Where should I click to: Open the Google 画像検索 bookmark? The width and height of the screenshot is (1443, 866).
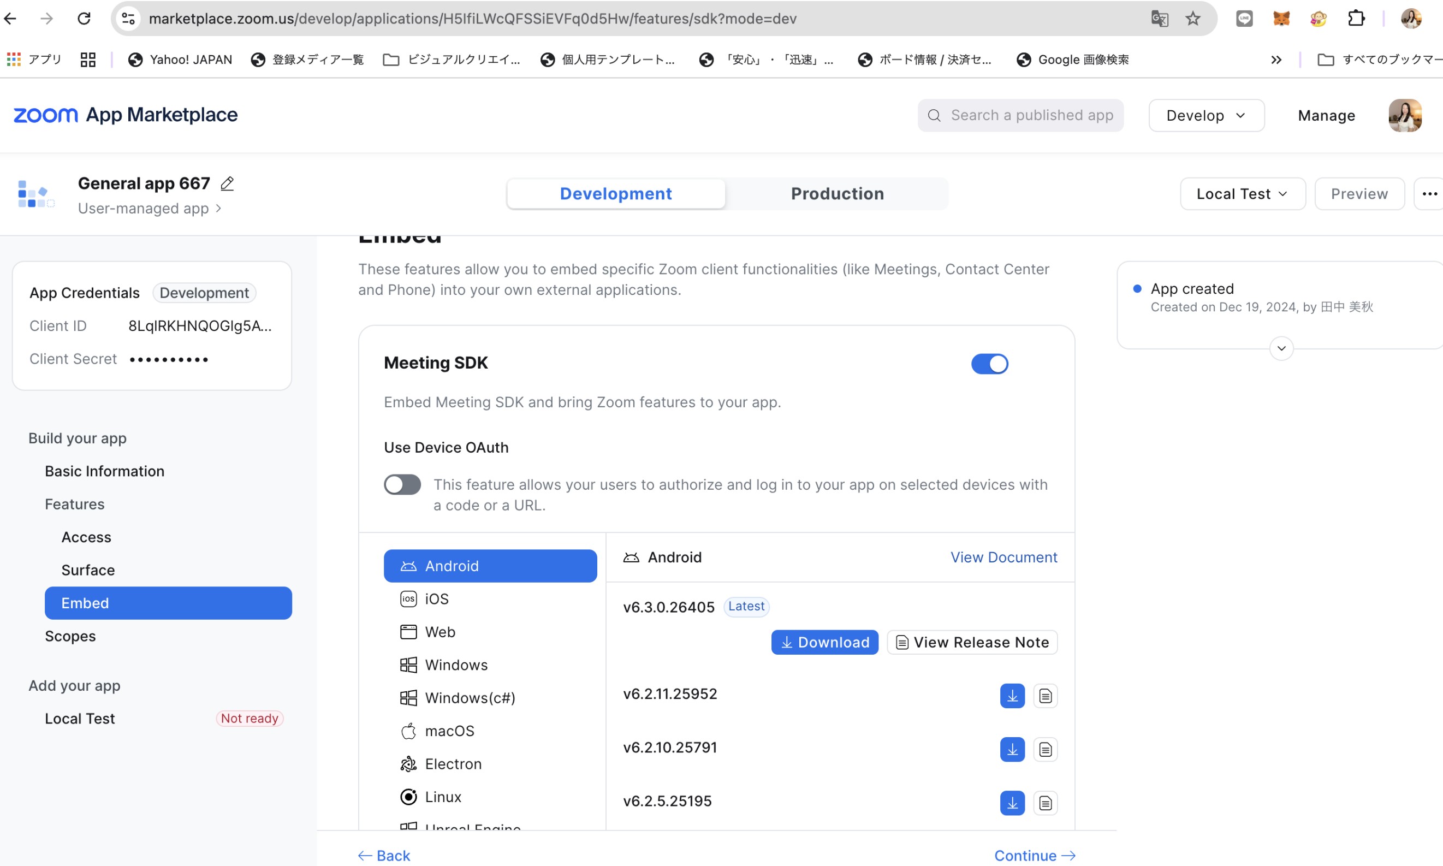pyautogui.click(x=1072, y=60)
